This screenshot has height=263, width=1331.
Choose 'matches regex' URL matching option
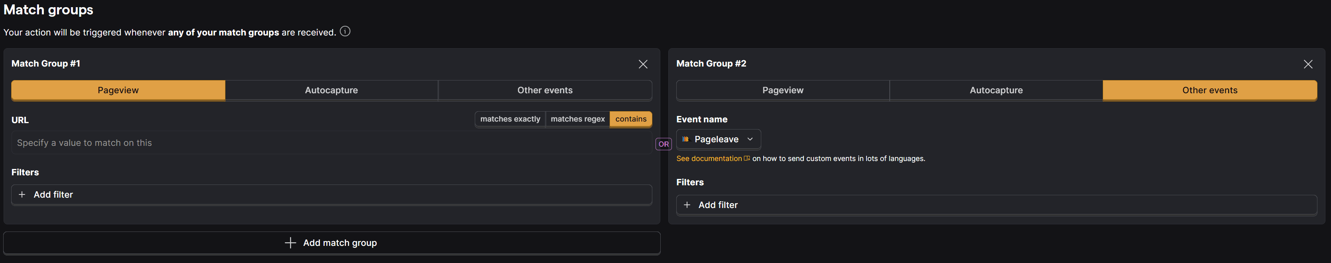pos(578,119)
